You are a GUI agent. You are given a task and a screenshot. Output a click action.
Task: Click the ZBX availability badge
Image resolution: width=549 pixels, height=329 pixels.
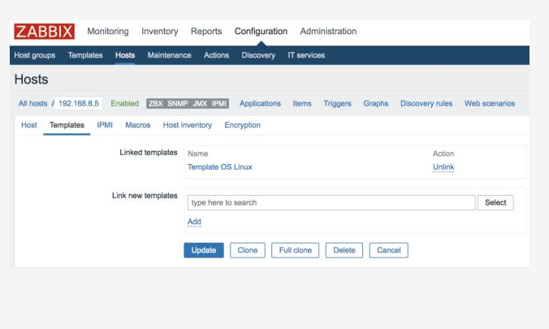pos(155,103)
